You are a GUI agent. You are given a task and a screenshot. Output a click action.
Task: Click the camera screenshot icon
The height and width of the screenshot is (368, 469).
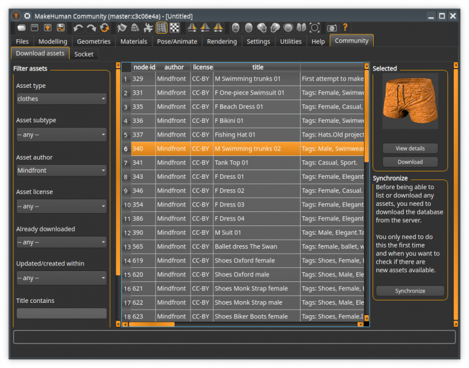331,28
